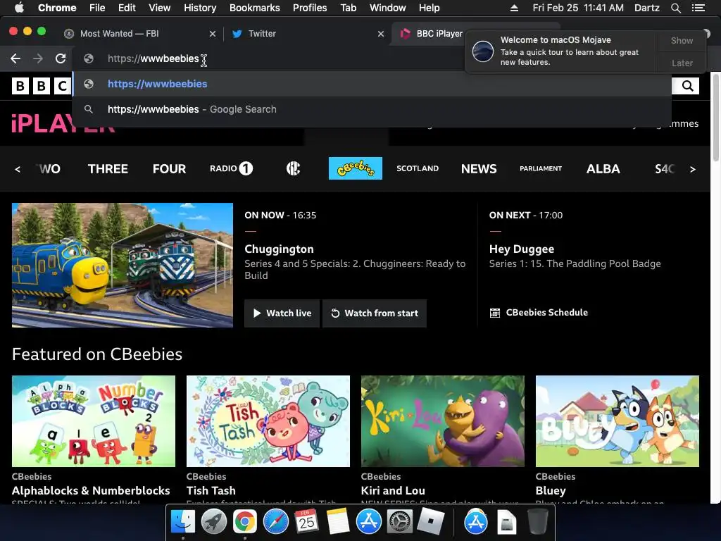Select the ALBA channel
721x541 pixels.
[603, 169]
